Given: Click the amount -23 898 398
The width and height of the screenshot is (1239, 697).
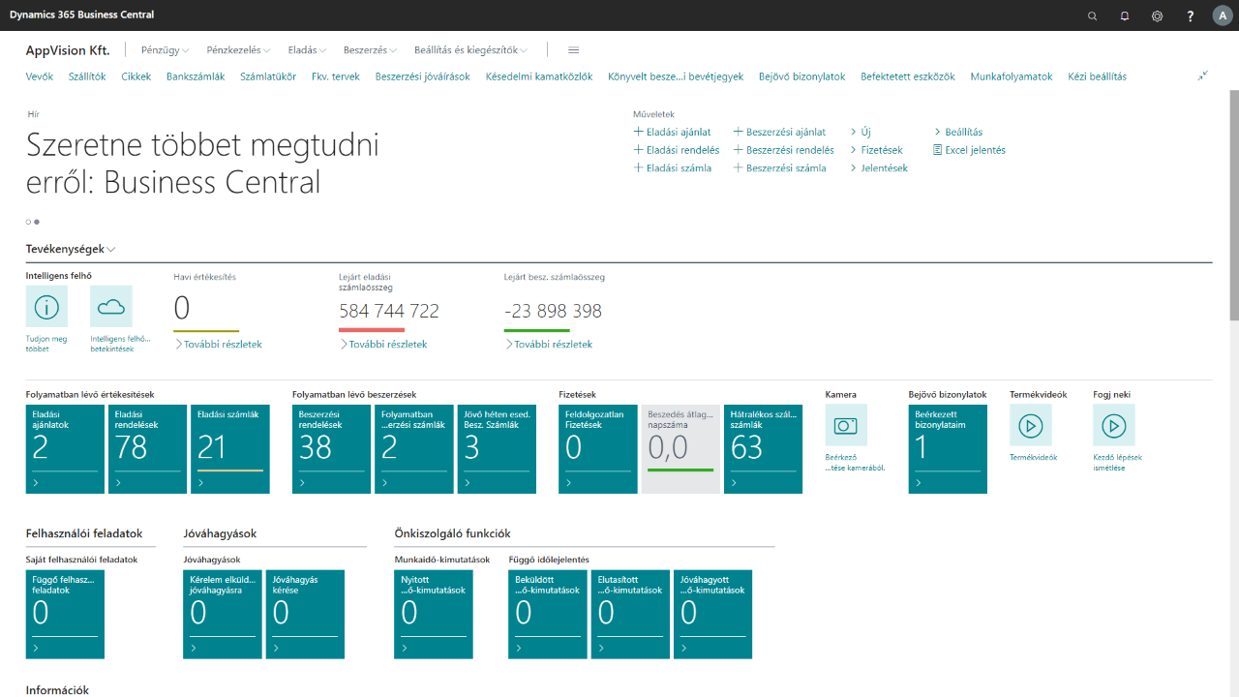Looking at the screenshot, I should click(553, 311).
